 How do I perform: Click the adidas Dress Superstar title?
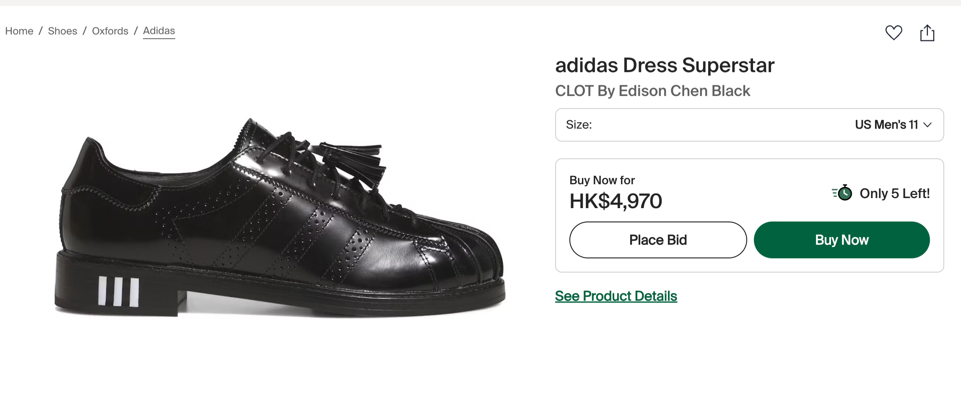[x=665, y=65]
